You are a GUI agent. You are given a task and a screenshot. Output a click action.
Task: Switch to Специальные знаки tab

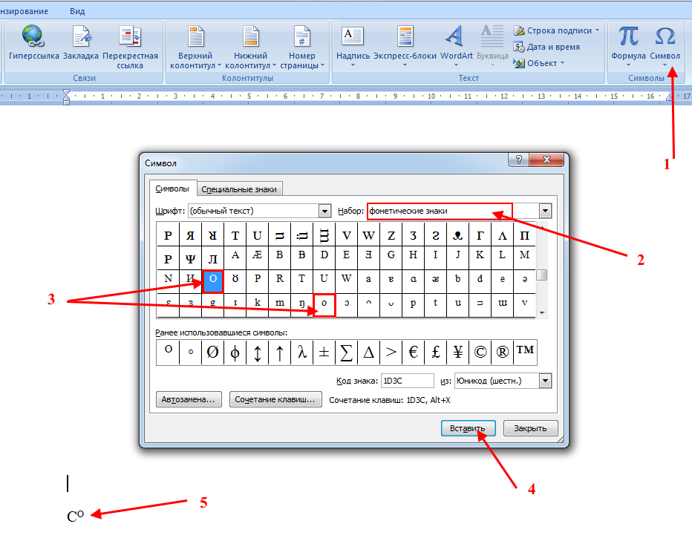pos(239,189)
